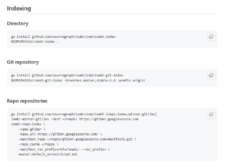Screen dimensions: 225x168
Task: Click the zoekt-git-index go install line
Action: [x=67, y=76]
